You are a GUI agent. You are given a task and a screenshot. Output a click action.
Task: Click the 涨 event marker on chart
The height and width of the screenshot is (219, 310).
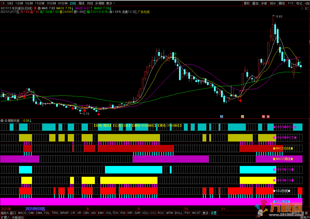pos(268,116)
